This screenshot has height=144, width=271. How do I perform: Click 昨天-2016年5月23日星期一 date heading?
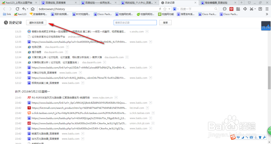(x=32, y=92)
